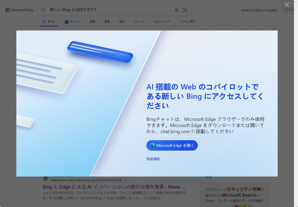Select the すべて tab
The height and width of the screenshot is (207, 298).
49,22
